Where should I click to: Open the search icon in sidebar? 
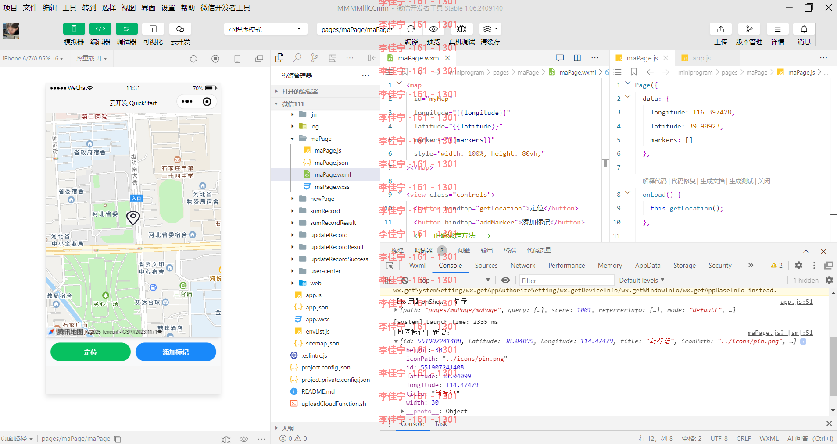tap(297, 58)
